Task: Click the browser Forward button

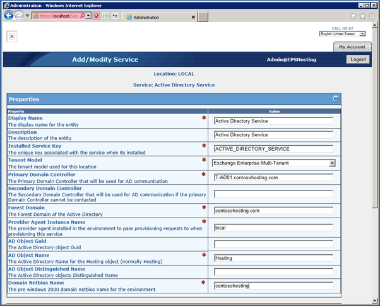Action: click(x=20, y=15)
